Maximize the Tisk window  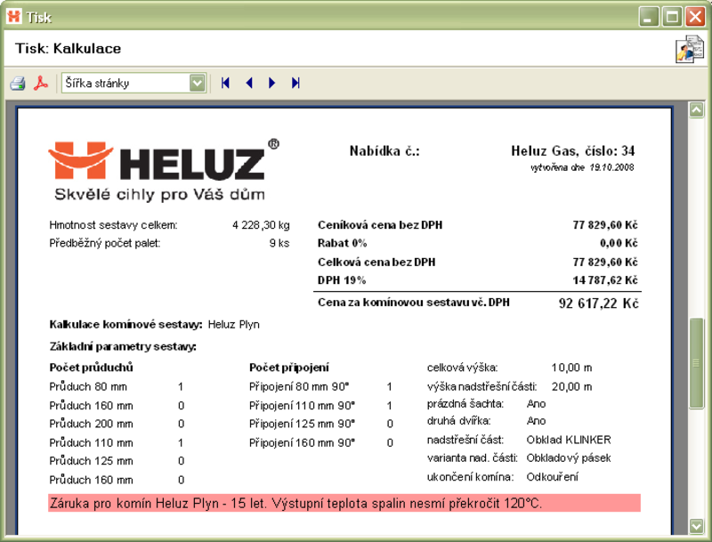pos(672,17)
